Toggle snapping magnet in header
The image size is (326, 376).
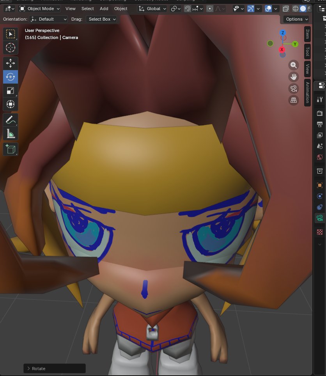click(188, 9)
